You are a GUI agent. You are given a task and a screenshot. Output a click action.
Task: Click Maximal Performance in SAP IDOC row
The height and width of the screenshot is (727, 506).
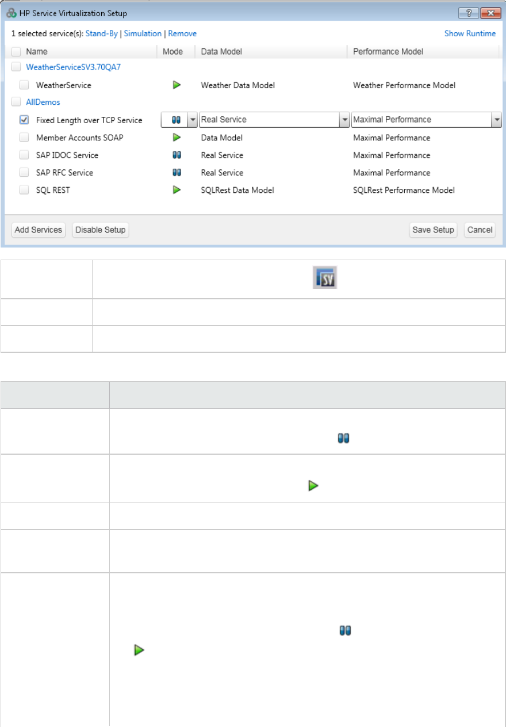point(392,155)
